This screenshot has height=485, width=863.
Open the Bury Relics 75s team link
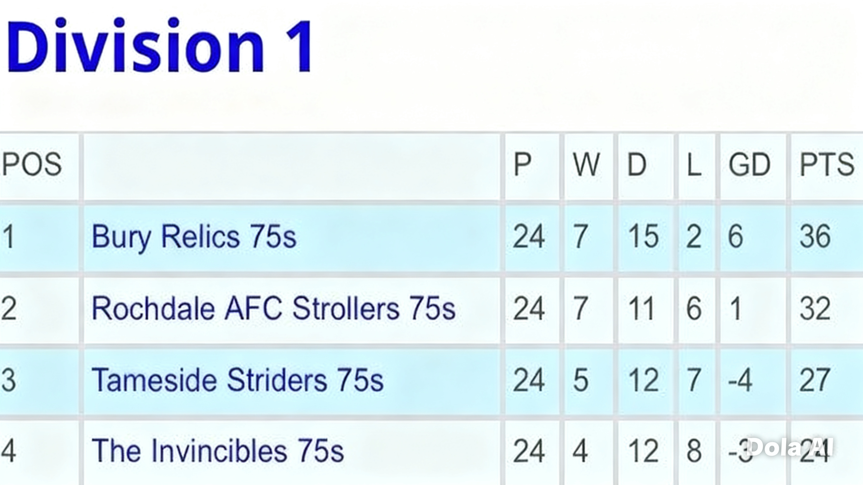pos(194,236)
